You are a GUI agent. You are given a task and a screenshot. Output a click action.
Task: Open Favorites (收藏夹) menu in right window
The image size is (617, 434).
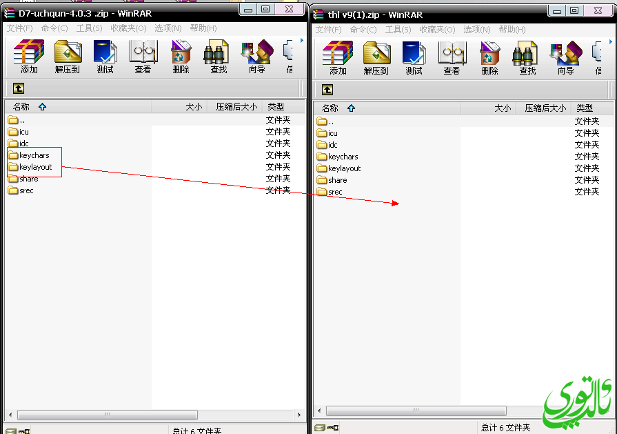pyautogui.click(x=437, y=30)
